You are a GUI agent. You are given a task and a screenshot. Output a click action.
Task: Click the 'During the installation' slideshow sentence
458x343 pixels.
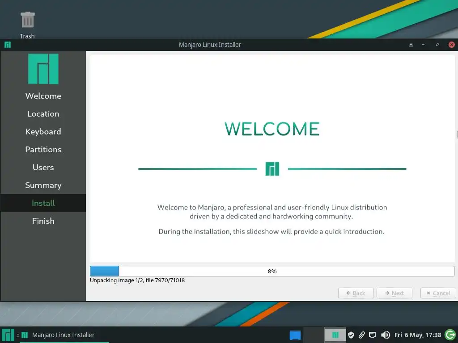(x=271, y=232)
